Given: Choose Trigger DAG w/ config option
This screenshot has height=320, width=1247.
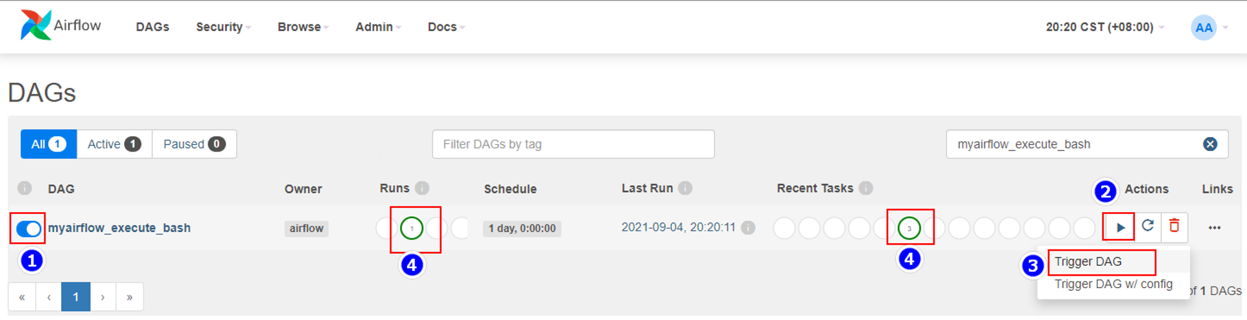Looking at the screenshot, I should point(1113,284).
